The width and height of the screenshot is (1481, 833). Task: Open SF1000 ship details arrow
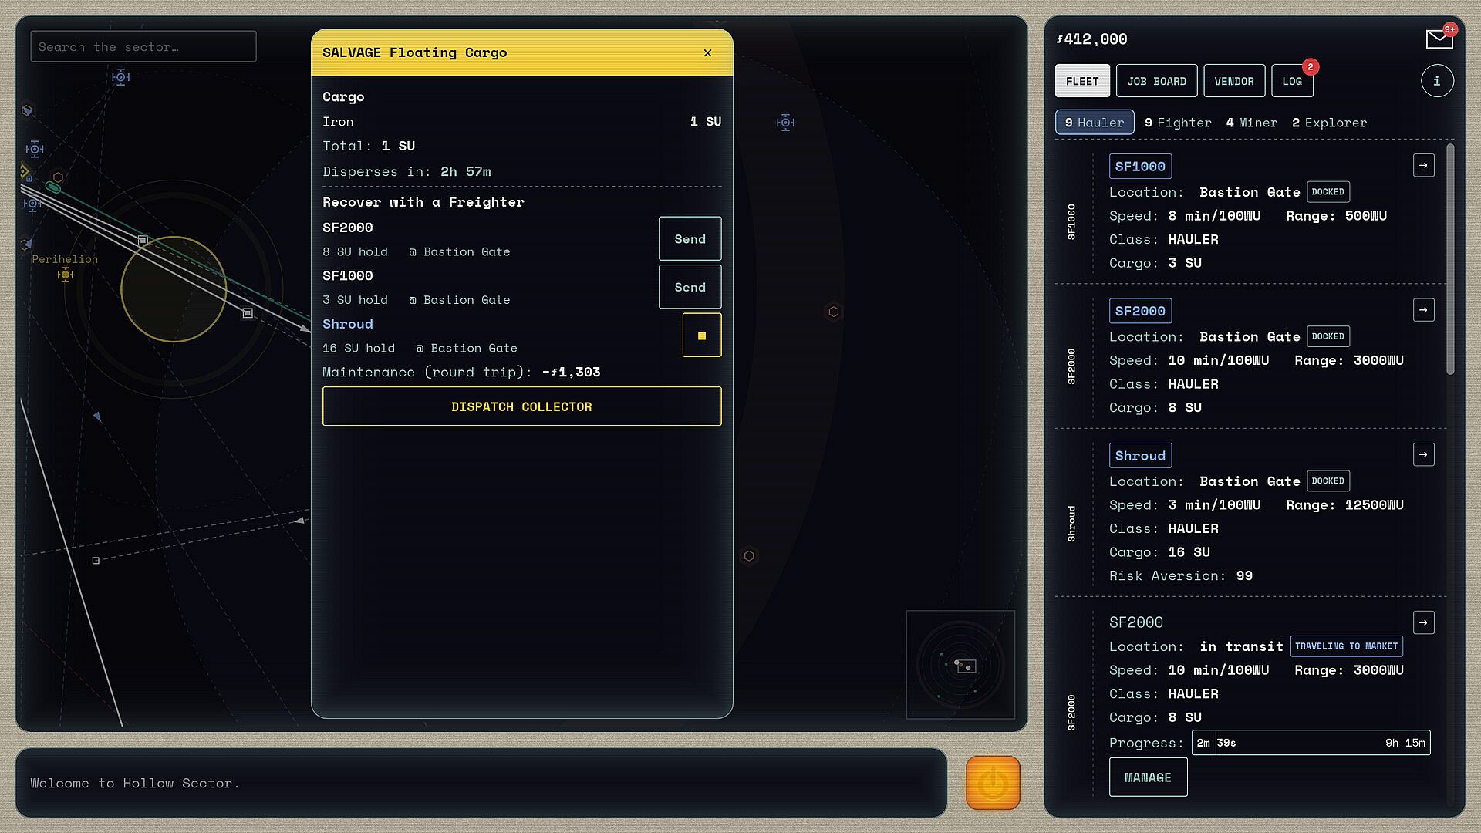click(1423, 165)
